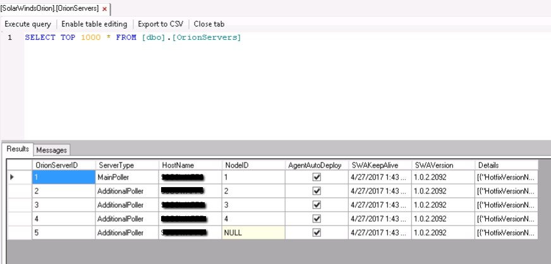
Task: Click the HostName column header
Action: 190,165
